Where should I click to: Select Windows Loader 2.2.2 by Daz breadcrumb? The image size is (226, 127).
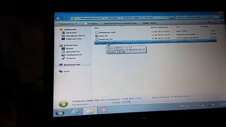[x=137, y=18]
